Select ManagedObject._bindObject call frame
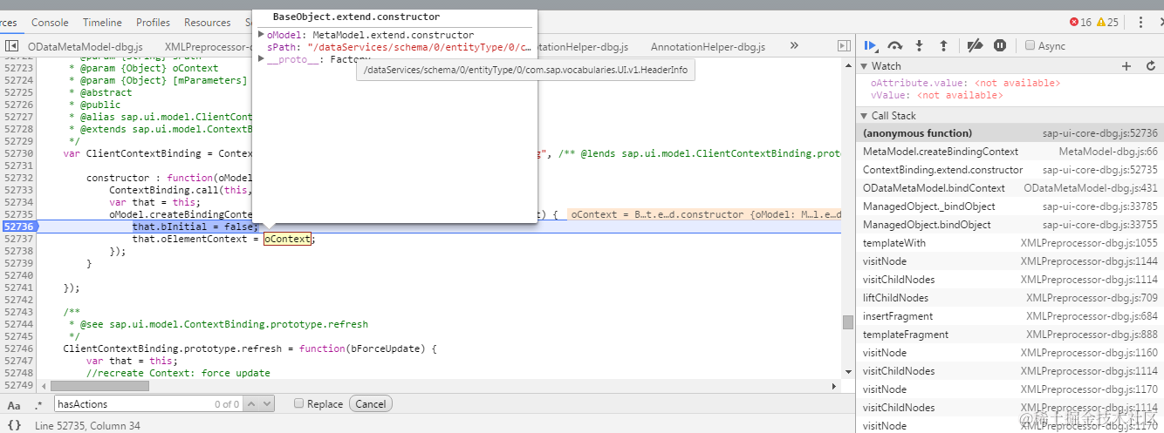Screen dimensions: 1164x433 click(x=1010, y=206)
